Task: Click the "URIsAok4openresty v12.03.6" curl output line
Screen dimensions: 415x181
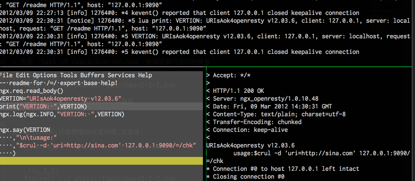Action: point(250,145)
